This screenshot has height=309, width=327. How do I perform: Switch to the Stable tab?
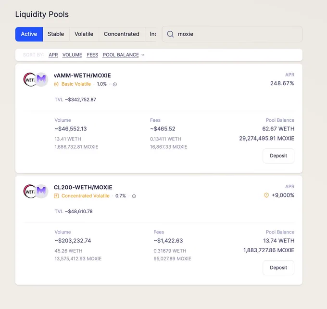coord(56,34)
